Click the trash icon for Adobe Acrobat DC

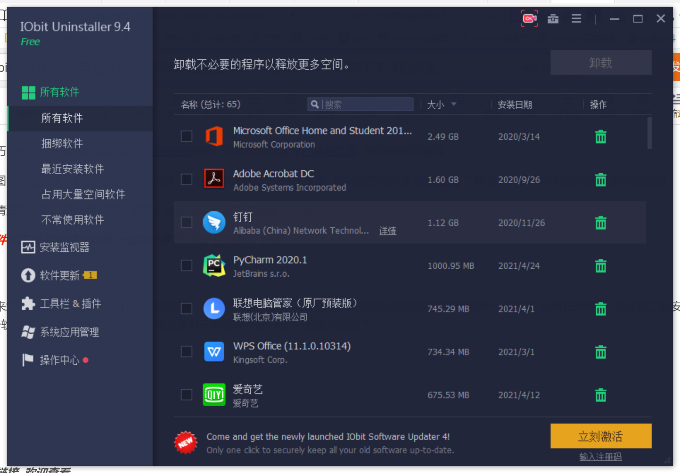pyautogui.click(x=600, y=179)
